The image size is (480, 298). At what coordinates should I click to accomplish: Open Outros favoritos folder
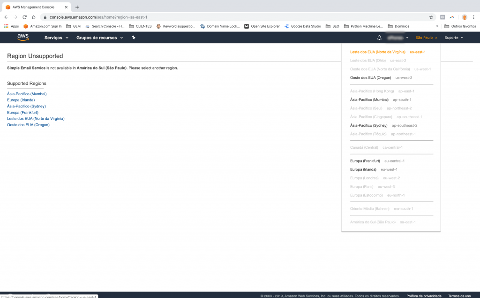(460, 26)
